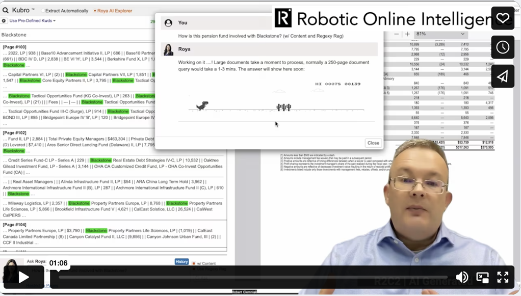Click the Roya avatar in dialog
The width and height of the screenshot is (521, 296).
[x=168, y=49]
